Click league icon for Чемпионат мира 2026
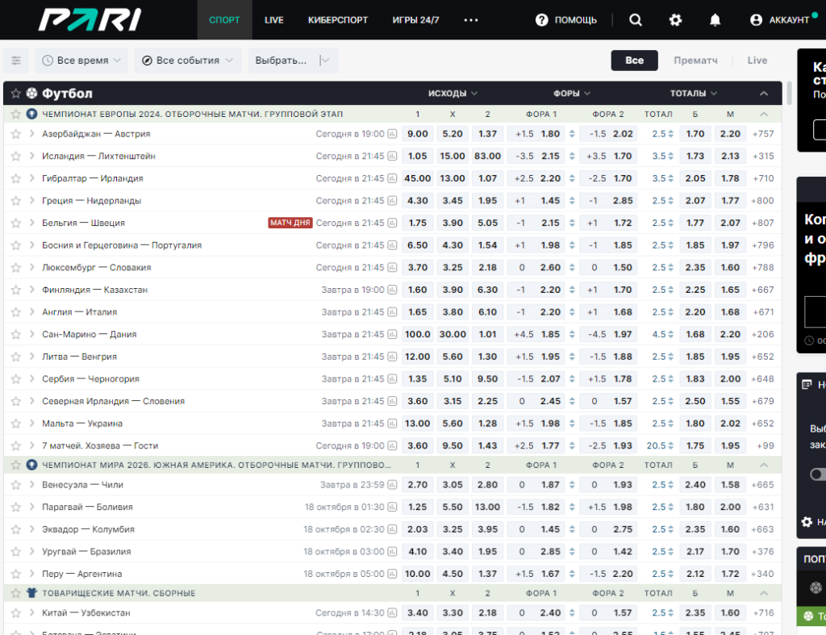The height and width of the screenshot is (635, 826). pyautogui.click(x=31, y=465)
